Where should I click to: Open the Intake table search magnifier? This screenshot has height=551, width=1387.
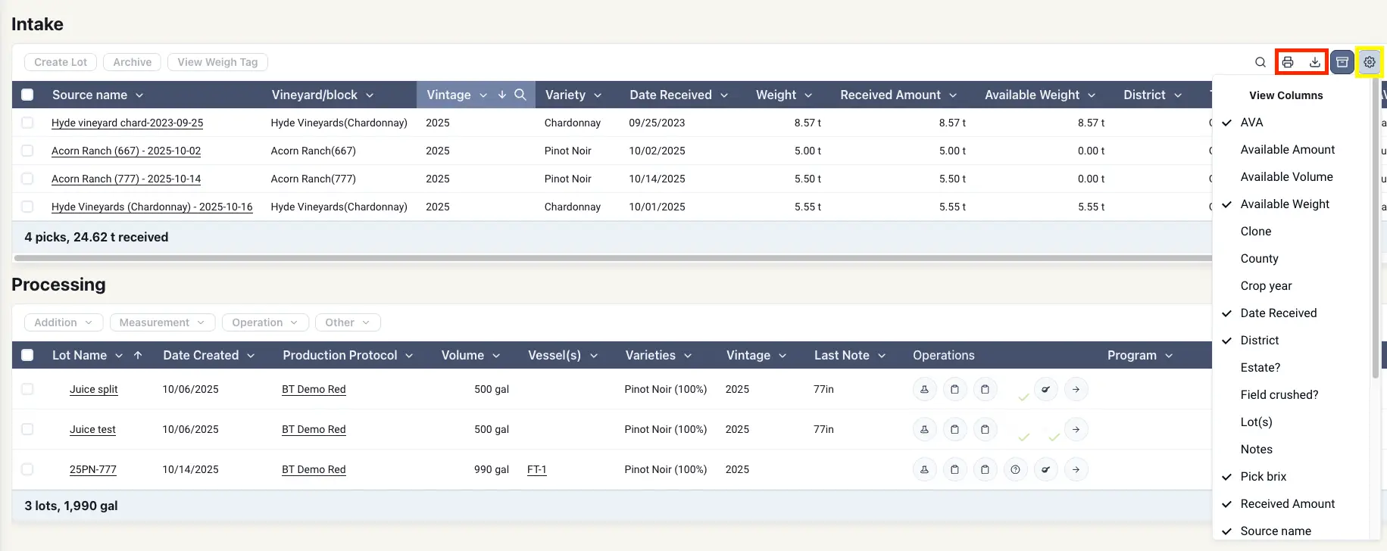coord(1260,62)
